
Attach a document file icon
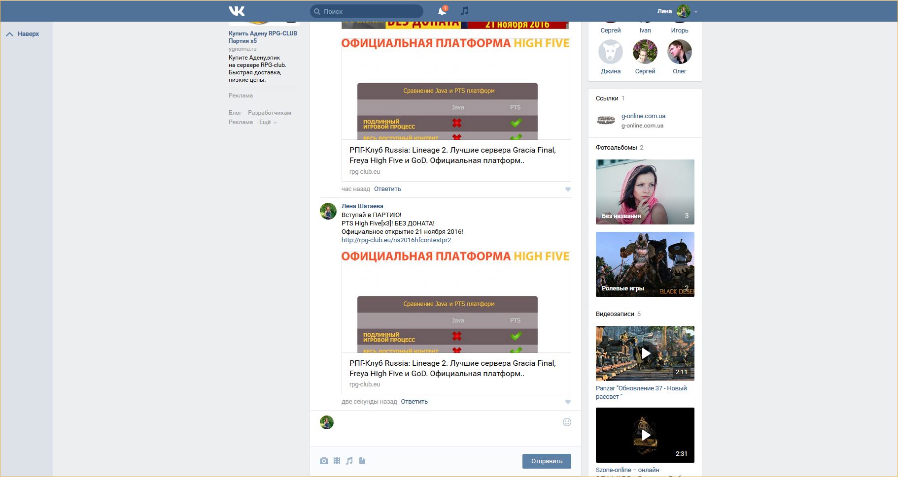[x=362, y=461]
